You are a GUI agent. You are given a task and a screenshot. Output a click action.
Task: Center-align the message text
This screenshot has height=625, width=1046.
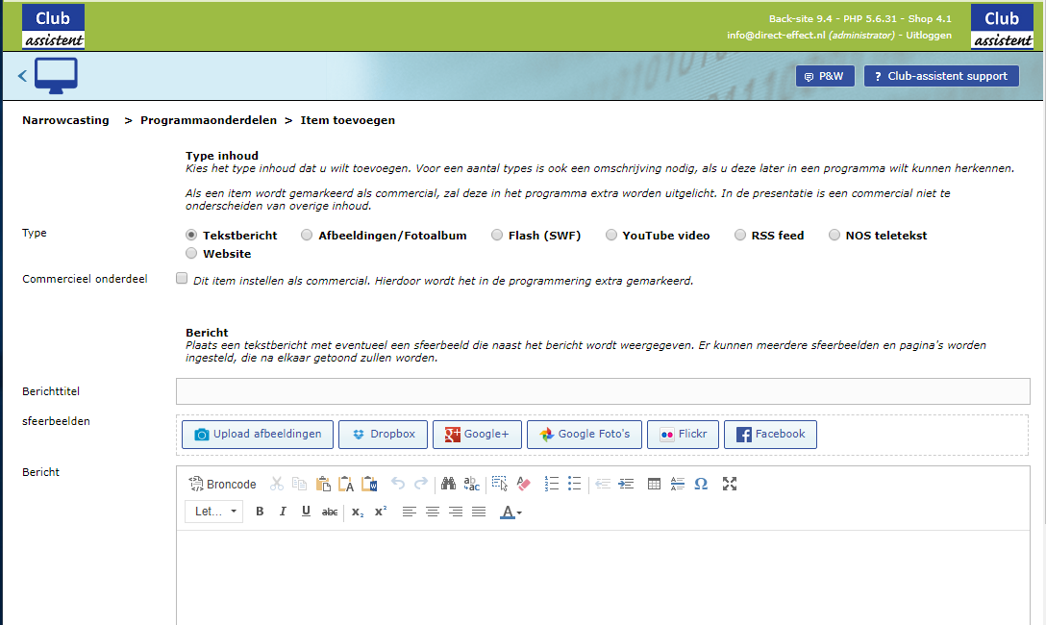click(433, 512)
